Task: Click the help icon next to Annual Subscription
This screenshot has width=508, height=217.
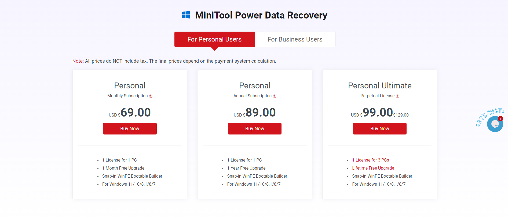Action: pos(275,96)
